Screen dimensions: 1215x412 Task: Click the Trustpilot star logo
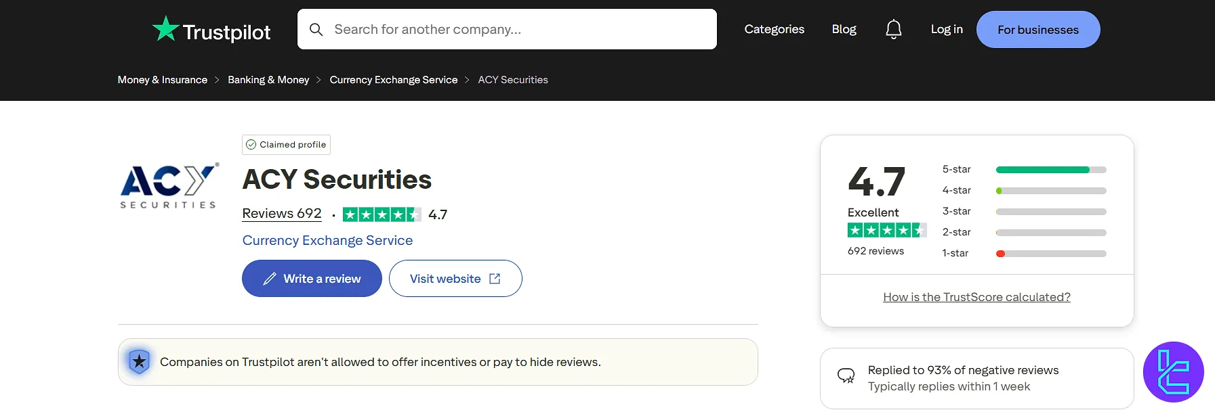(165, 29)
